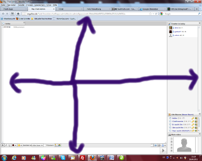
Task: Open Skype from the taskbar
Action: 63,158
